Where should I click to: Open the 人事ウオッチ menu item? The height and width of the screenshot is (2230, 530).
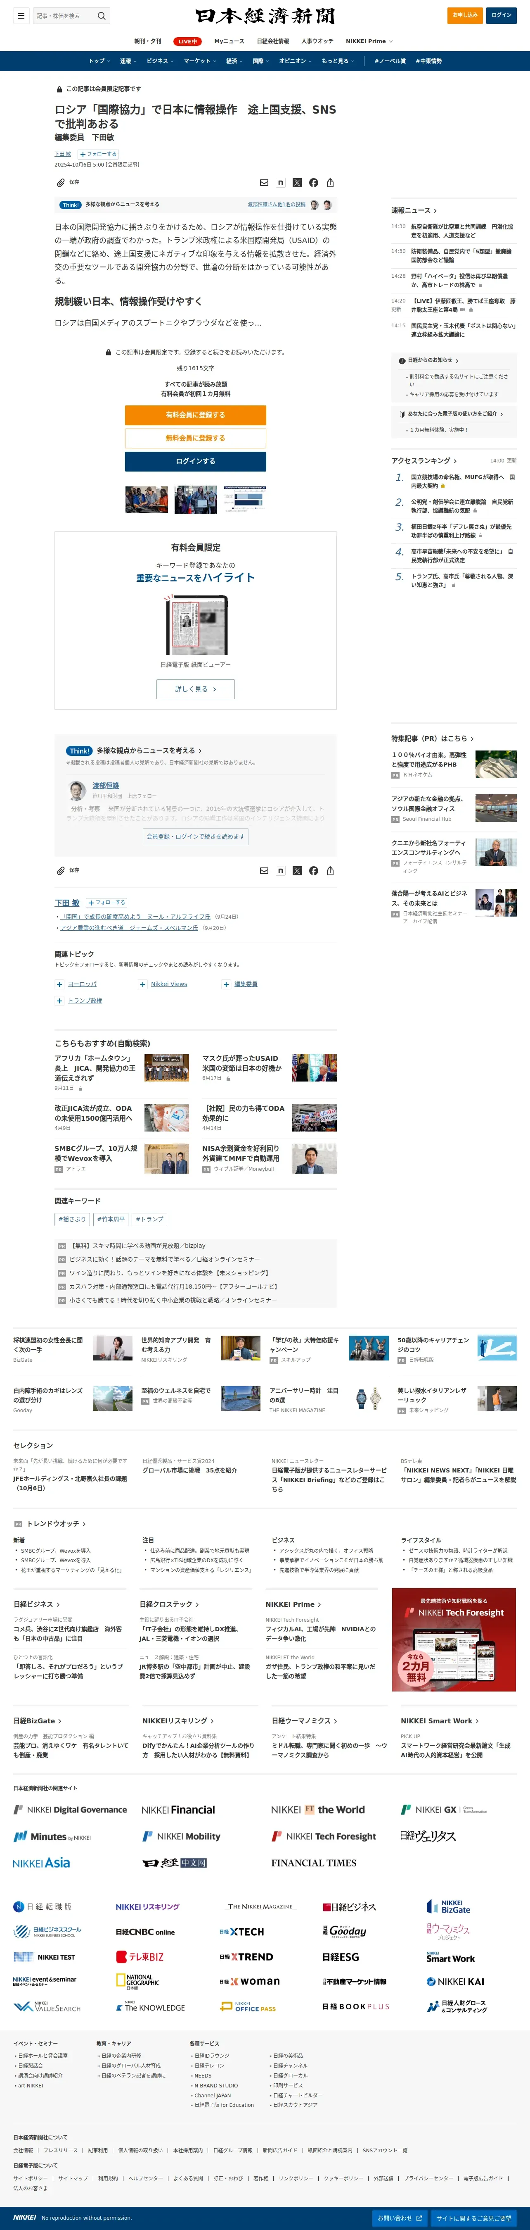[x=317, y=42]
